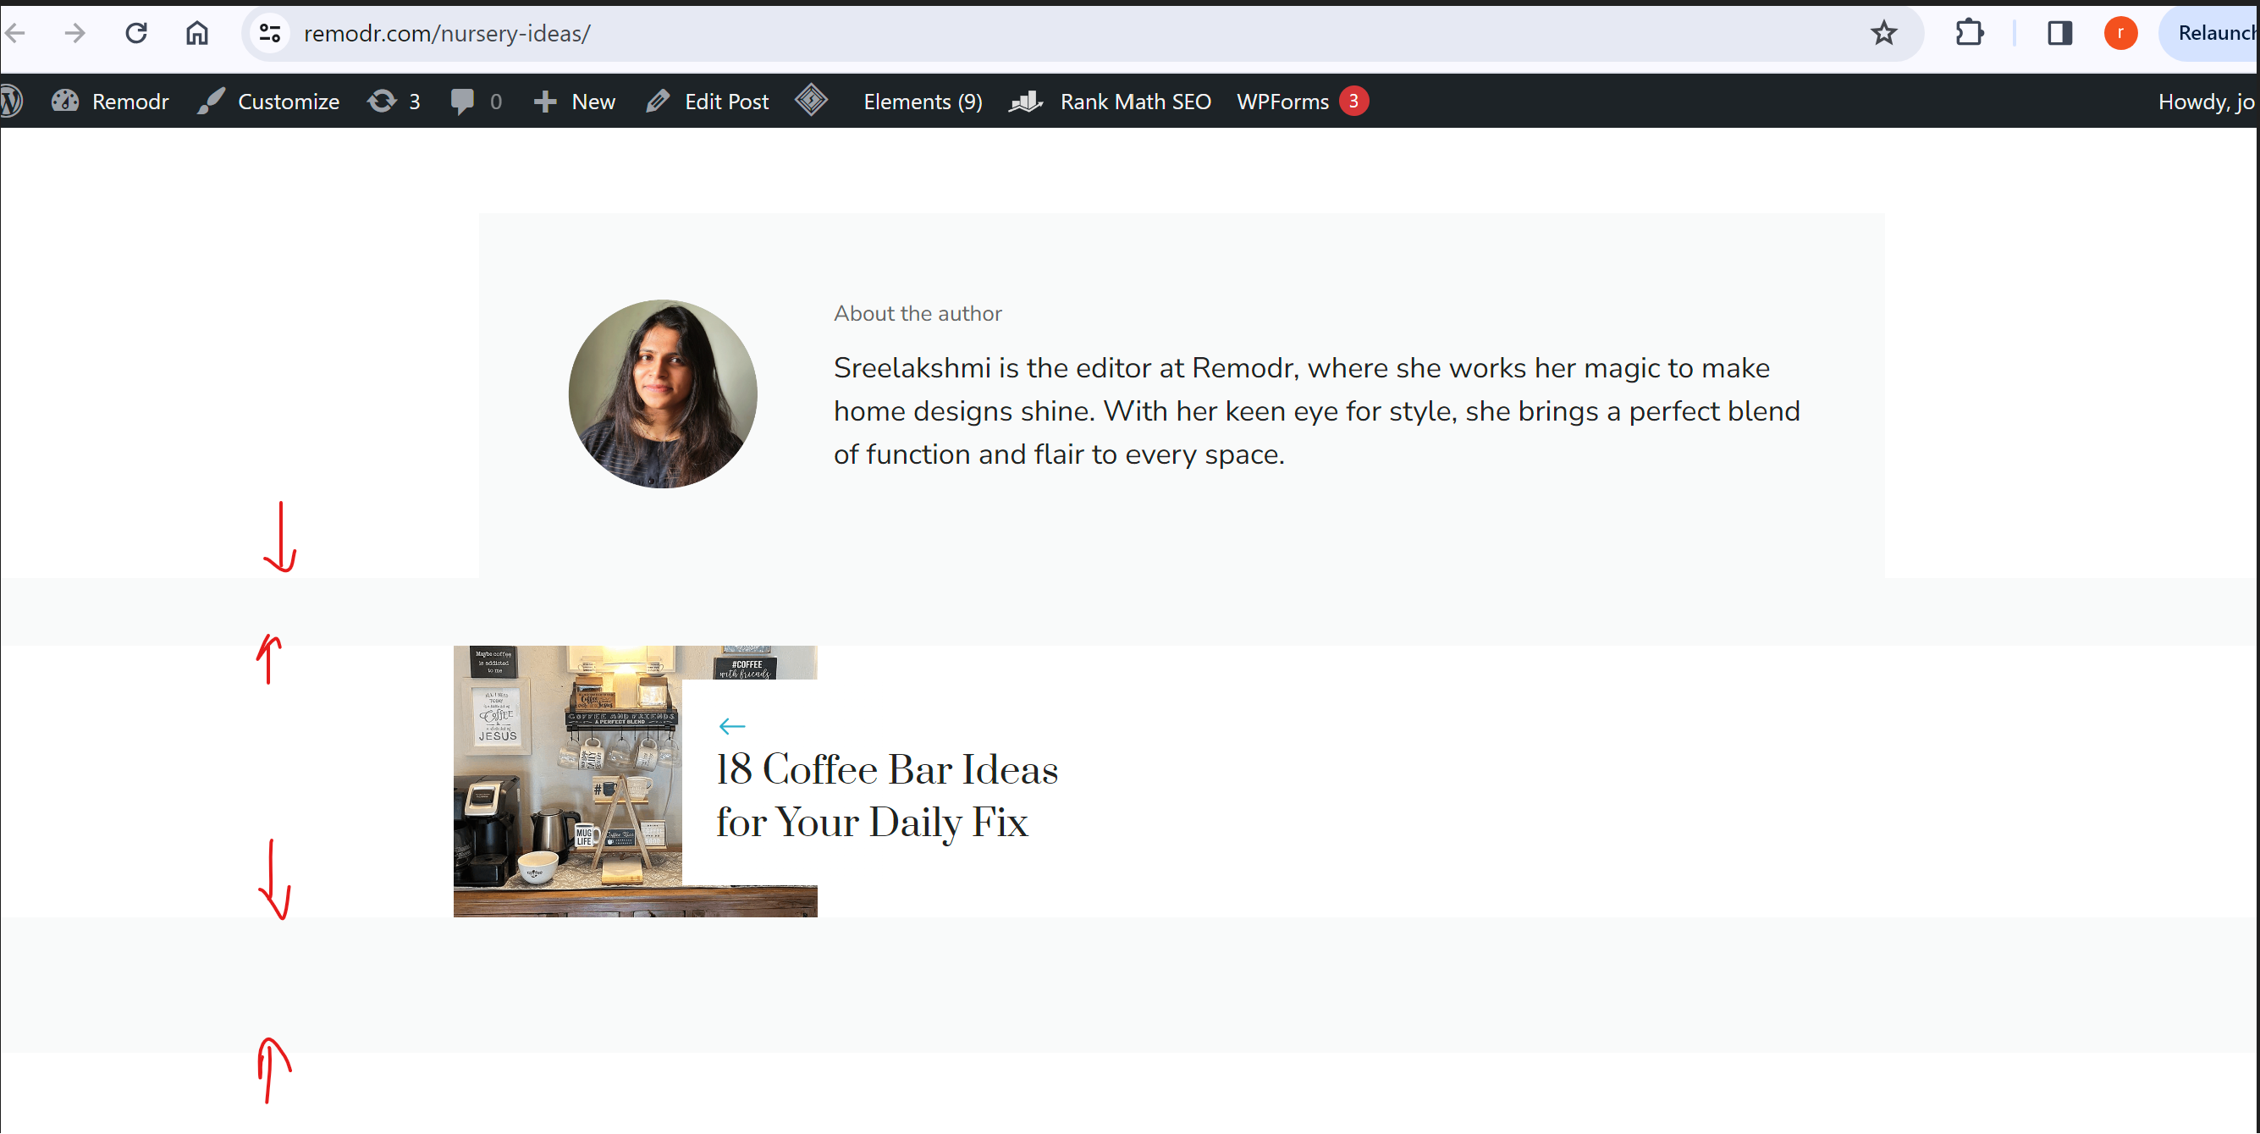Open site information icon in address bar
This screenshot has height=1134, width=2260.
(269, 33)
